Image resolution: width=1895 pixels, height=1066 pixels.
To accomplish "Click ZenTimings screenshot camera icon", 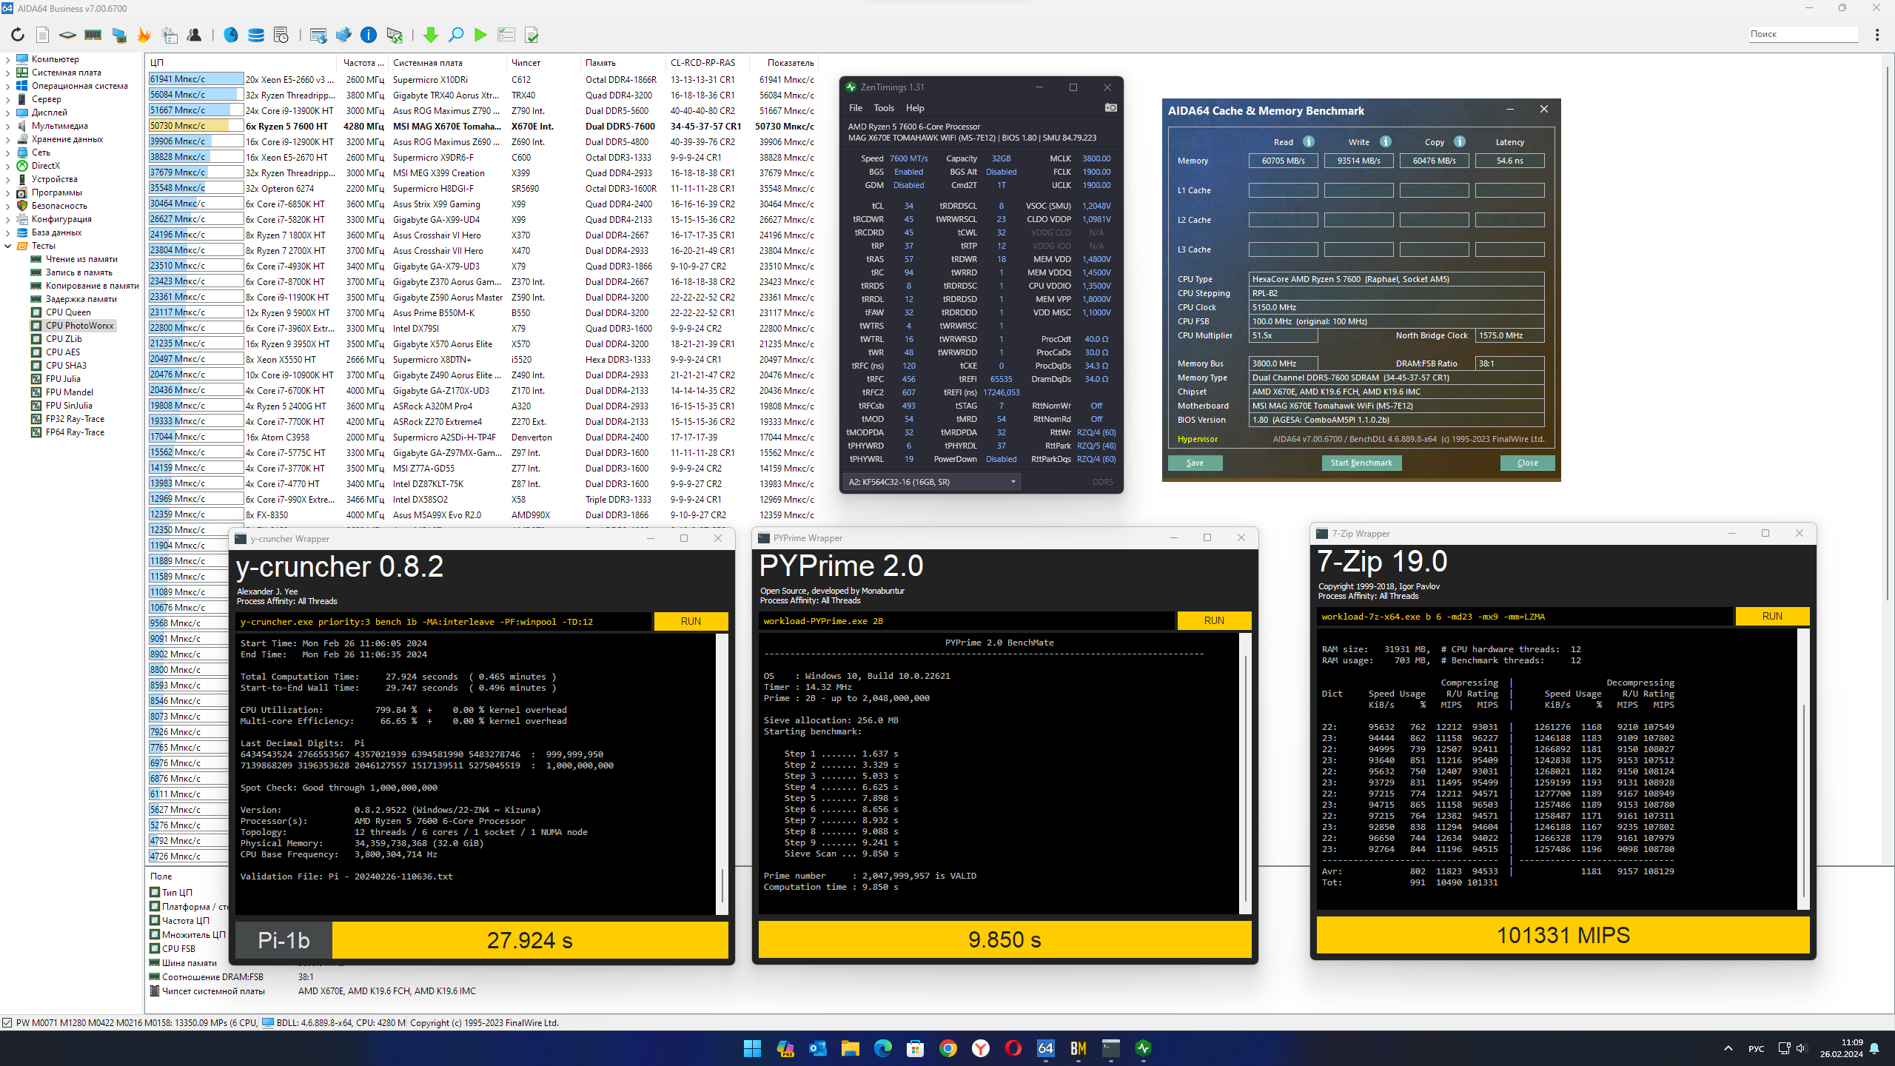I will (1110, 108).
